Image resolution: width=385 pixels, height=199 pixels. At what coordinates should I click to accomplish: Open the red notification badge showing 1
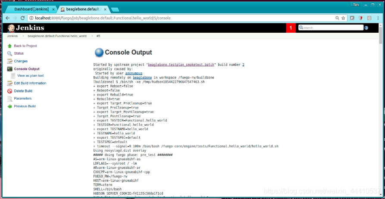click(291, 28)
